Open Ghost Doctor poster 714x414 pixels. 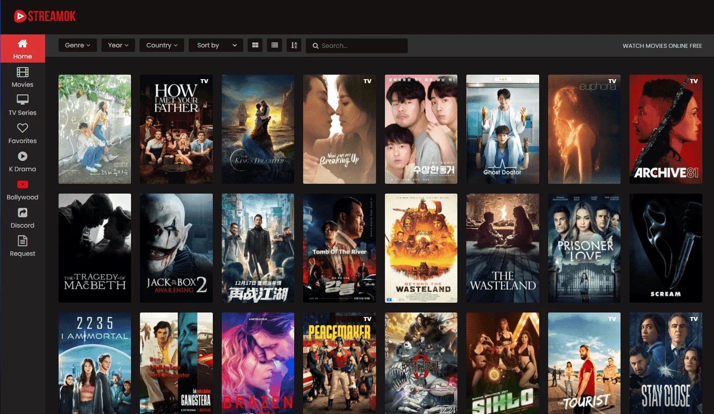pyautogui.click(x=503, y=129)
